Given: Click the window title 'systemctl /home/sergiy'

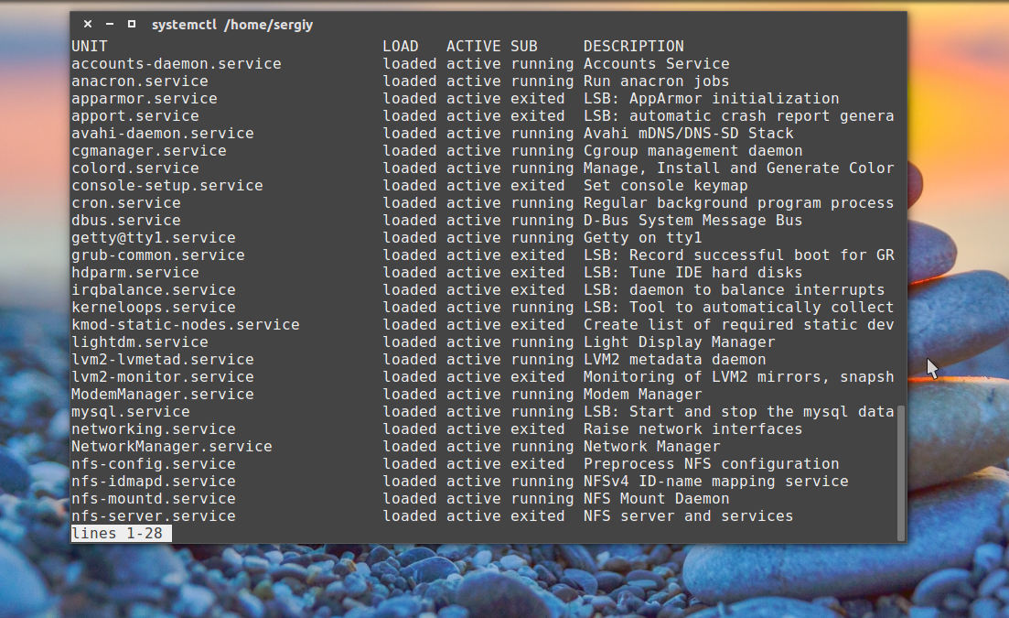Looking at the screenshot, I should [x=232, y=25].
